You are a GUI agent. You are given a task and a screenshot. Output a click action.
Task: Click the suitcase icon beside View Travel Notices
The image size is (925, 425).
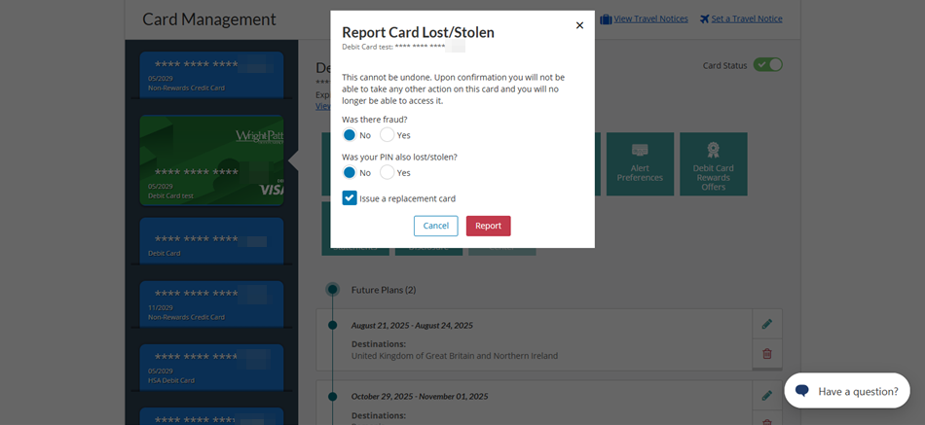(x=606, y=19)
